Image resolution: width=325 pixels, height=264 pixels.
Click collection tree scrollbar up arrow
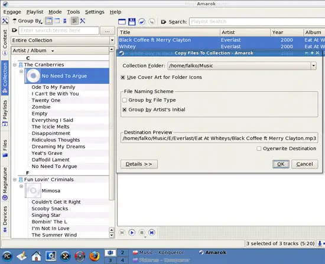(112, 49)
